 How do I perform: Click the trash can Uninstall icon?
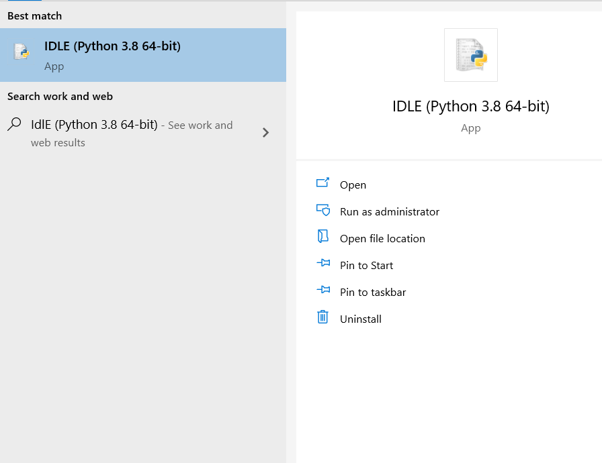322,317
